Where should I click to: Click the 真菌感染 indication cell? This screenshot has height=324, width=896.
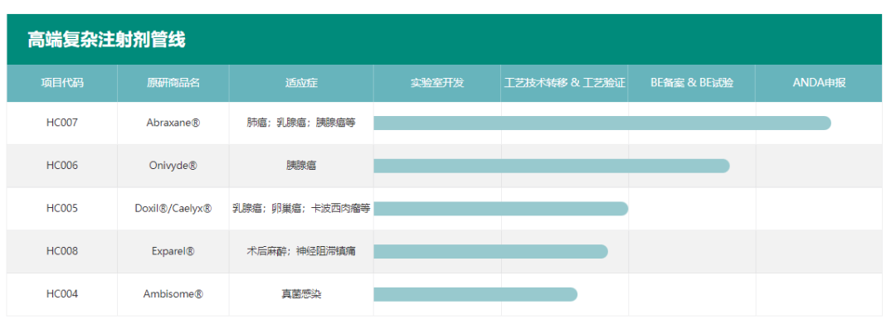click(x=301, y=294)
